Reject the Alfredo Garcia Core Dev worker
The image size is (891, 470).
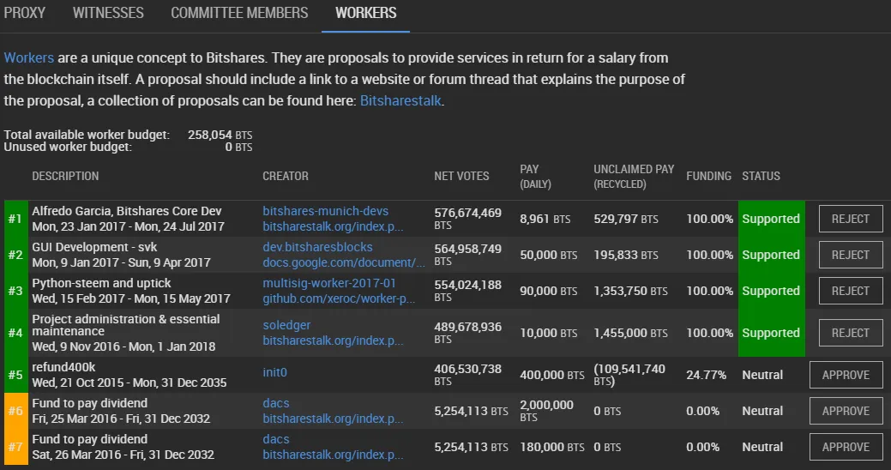(851, 219)
